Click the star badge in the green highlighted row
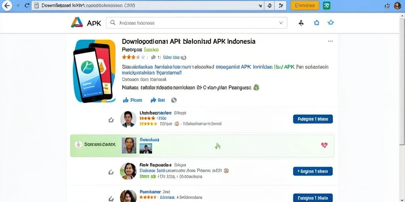The height and width of the screenshot is (202, 405). [78, 144]
